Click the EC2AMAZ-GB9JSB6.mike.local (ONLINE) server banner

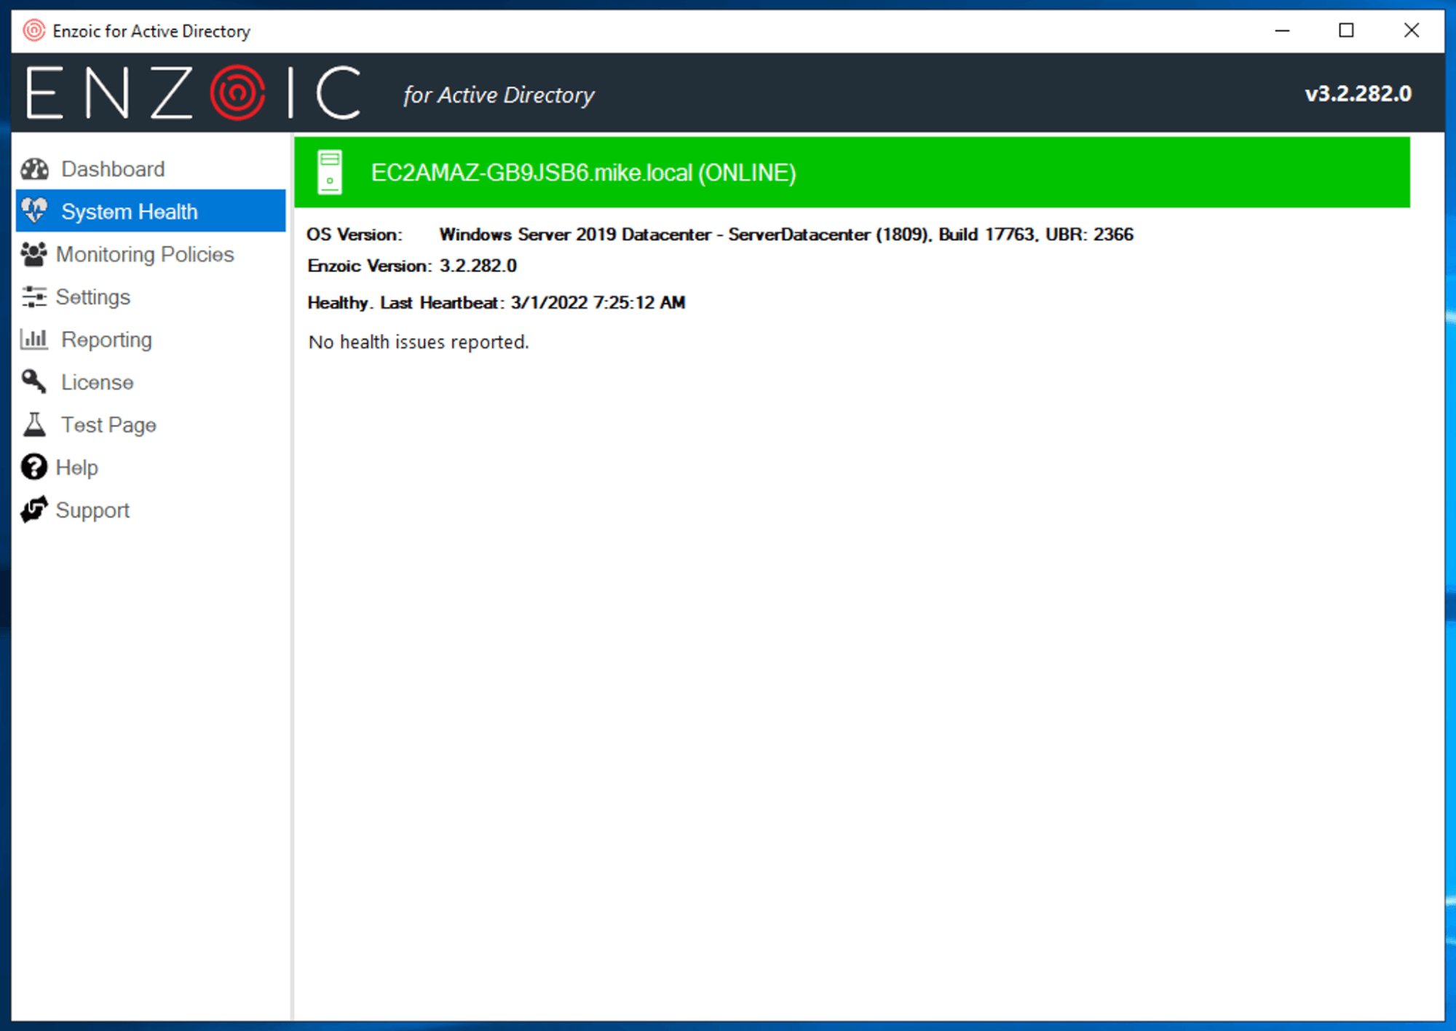click(x=852, y=173)
